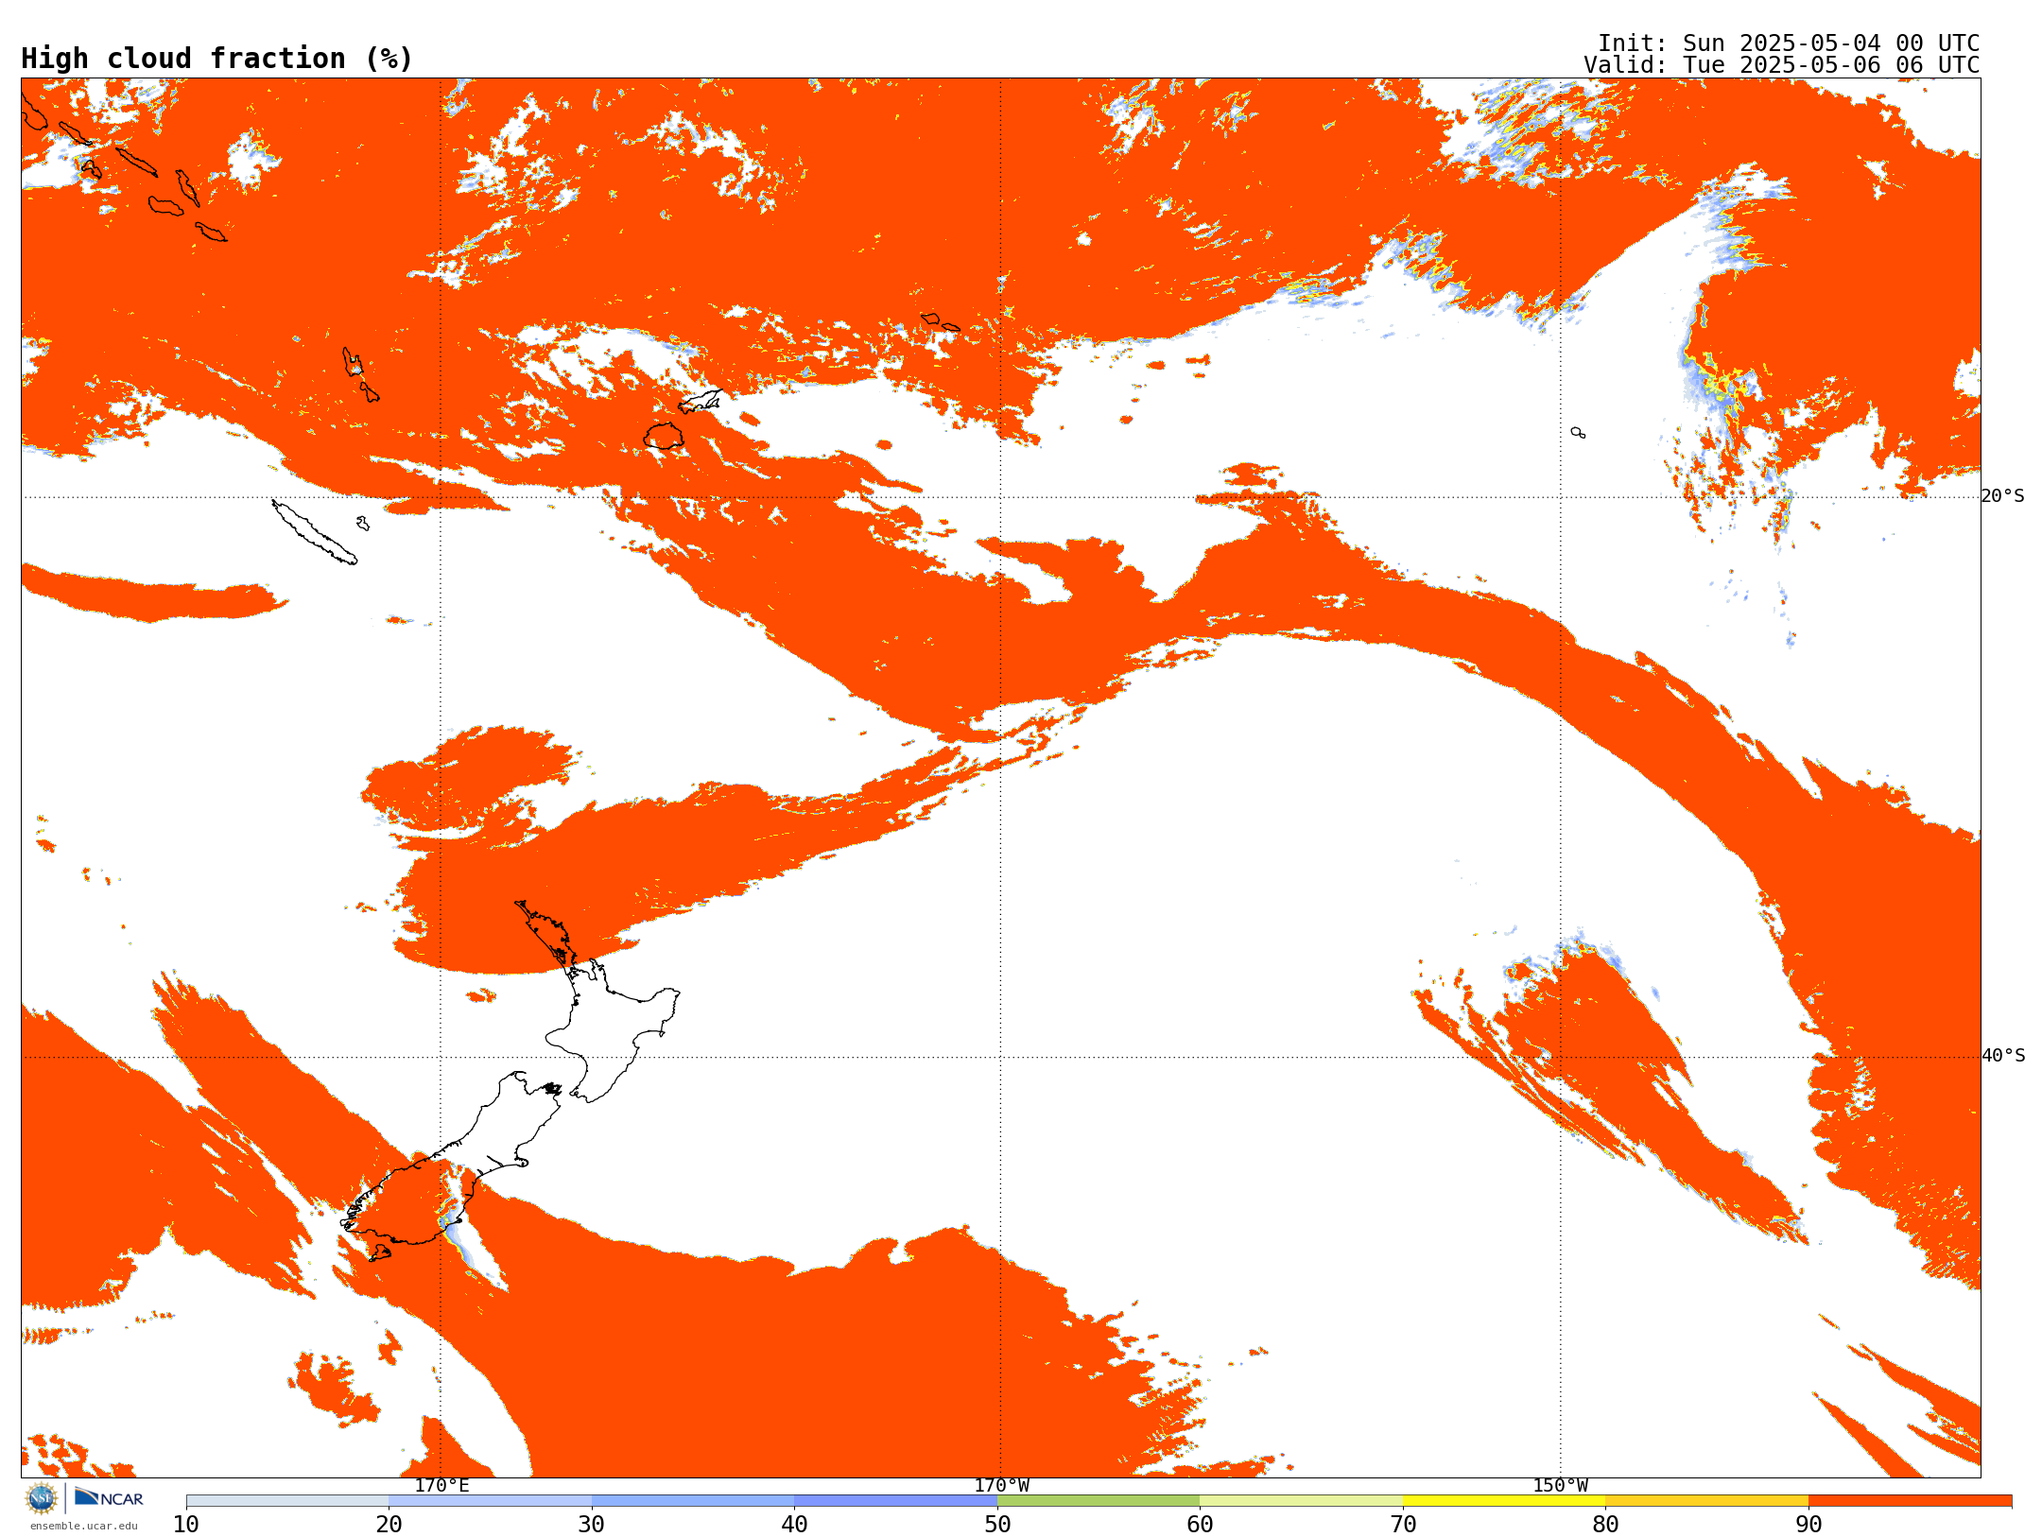Select the Init 'Sun 2025-05-04 00 UTC' line
Screen dimensions: 2042x1537
tap(1788, 43)
